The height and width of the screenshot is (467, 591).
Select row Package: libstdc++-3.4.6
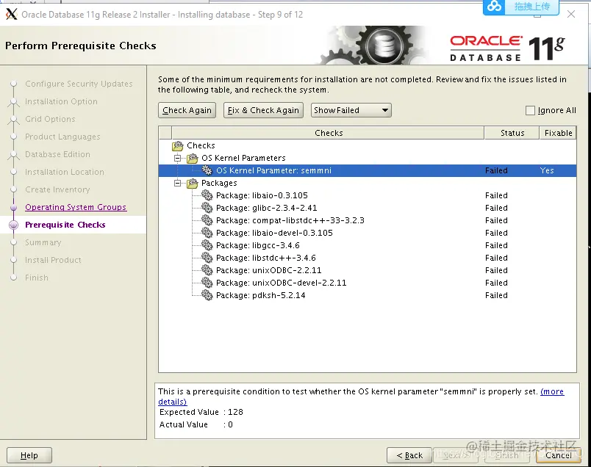coord(368,258)
